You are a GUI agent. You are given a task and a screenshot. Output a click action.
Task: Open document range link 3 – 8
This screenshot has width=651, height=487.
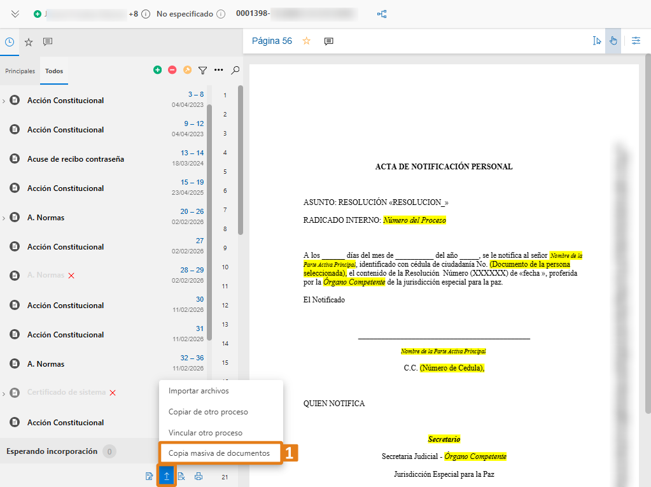click(x=196, y=94)
